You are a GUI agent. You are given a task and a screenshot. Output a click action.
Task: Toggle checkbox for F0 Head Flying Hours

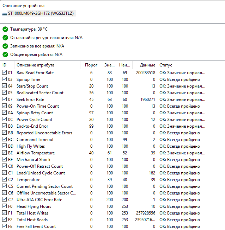pyautogui.click(x=5, y=206)
